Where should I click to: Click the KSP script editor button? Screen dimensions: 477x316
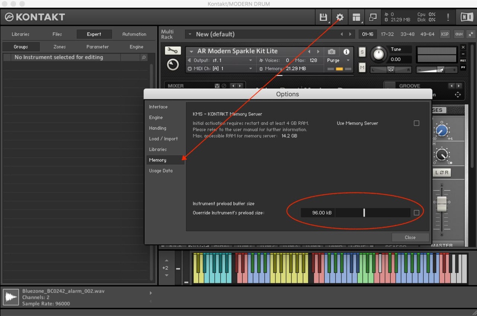pyautogui.click(x=445, y=34)
